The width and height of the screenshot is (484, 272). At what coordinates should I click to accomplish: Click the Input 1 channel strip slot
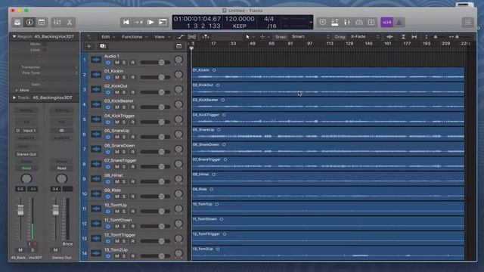click(x=26, y=131)
